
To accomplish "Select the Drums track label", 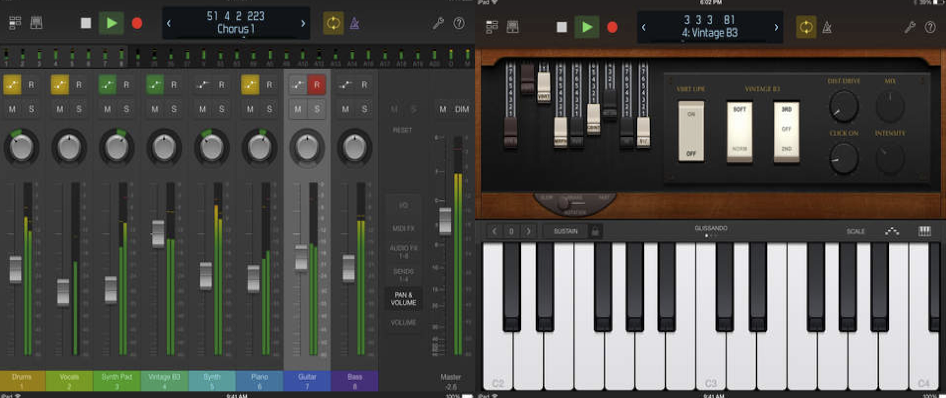I will coord(22,381).
